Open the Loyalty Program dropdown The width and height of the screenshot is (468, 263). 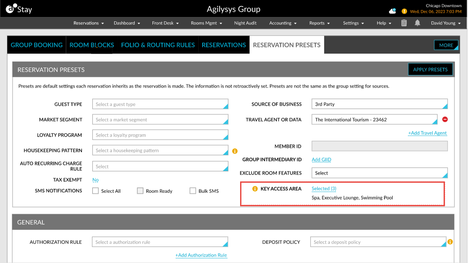click(160, 135)
